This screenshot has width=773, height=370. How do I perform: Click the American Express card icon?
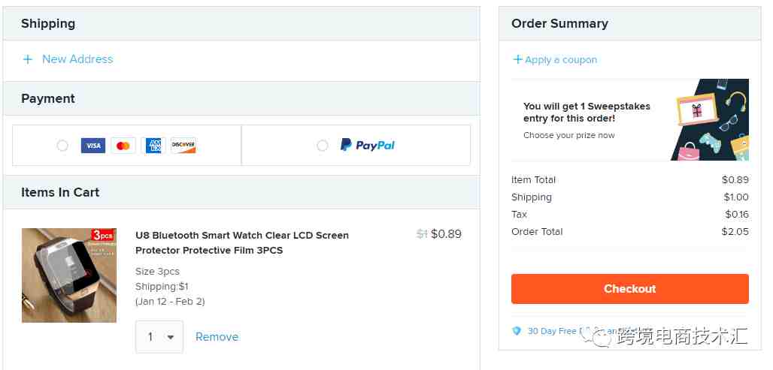[x=153, y=146]
